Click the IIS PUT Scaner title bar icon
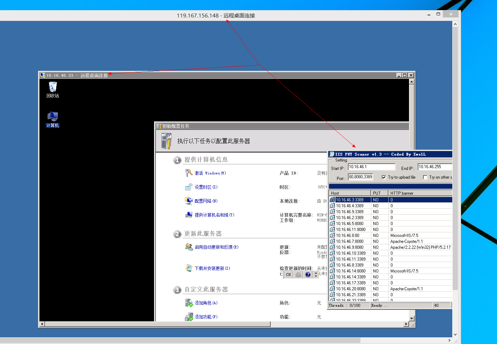Viewport: 497px width, 344px height. click(332, 154)
